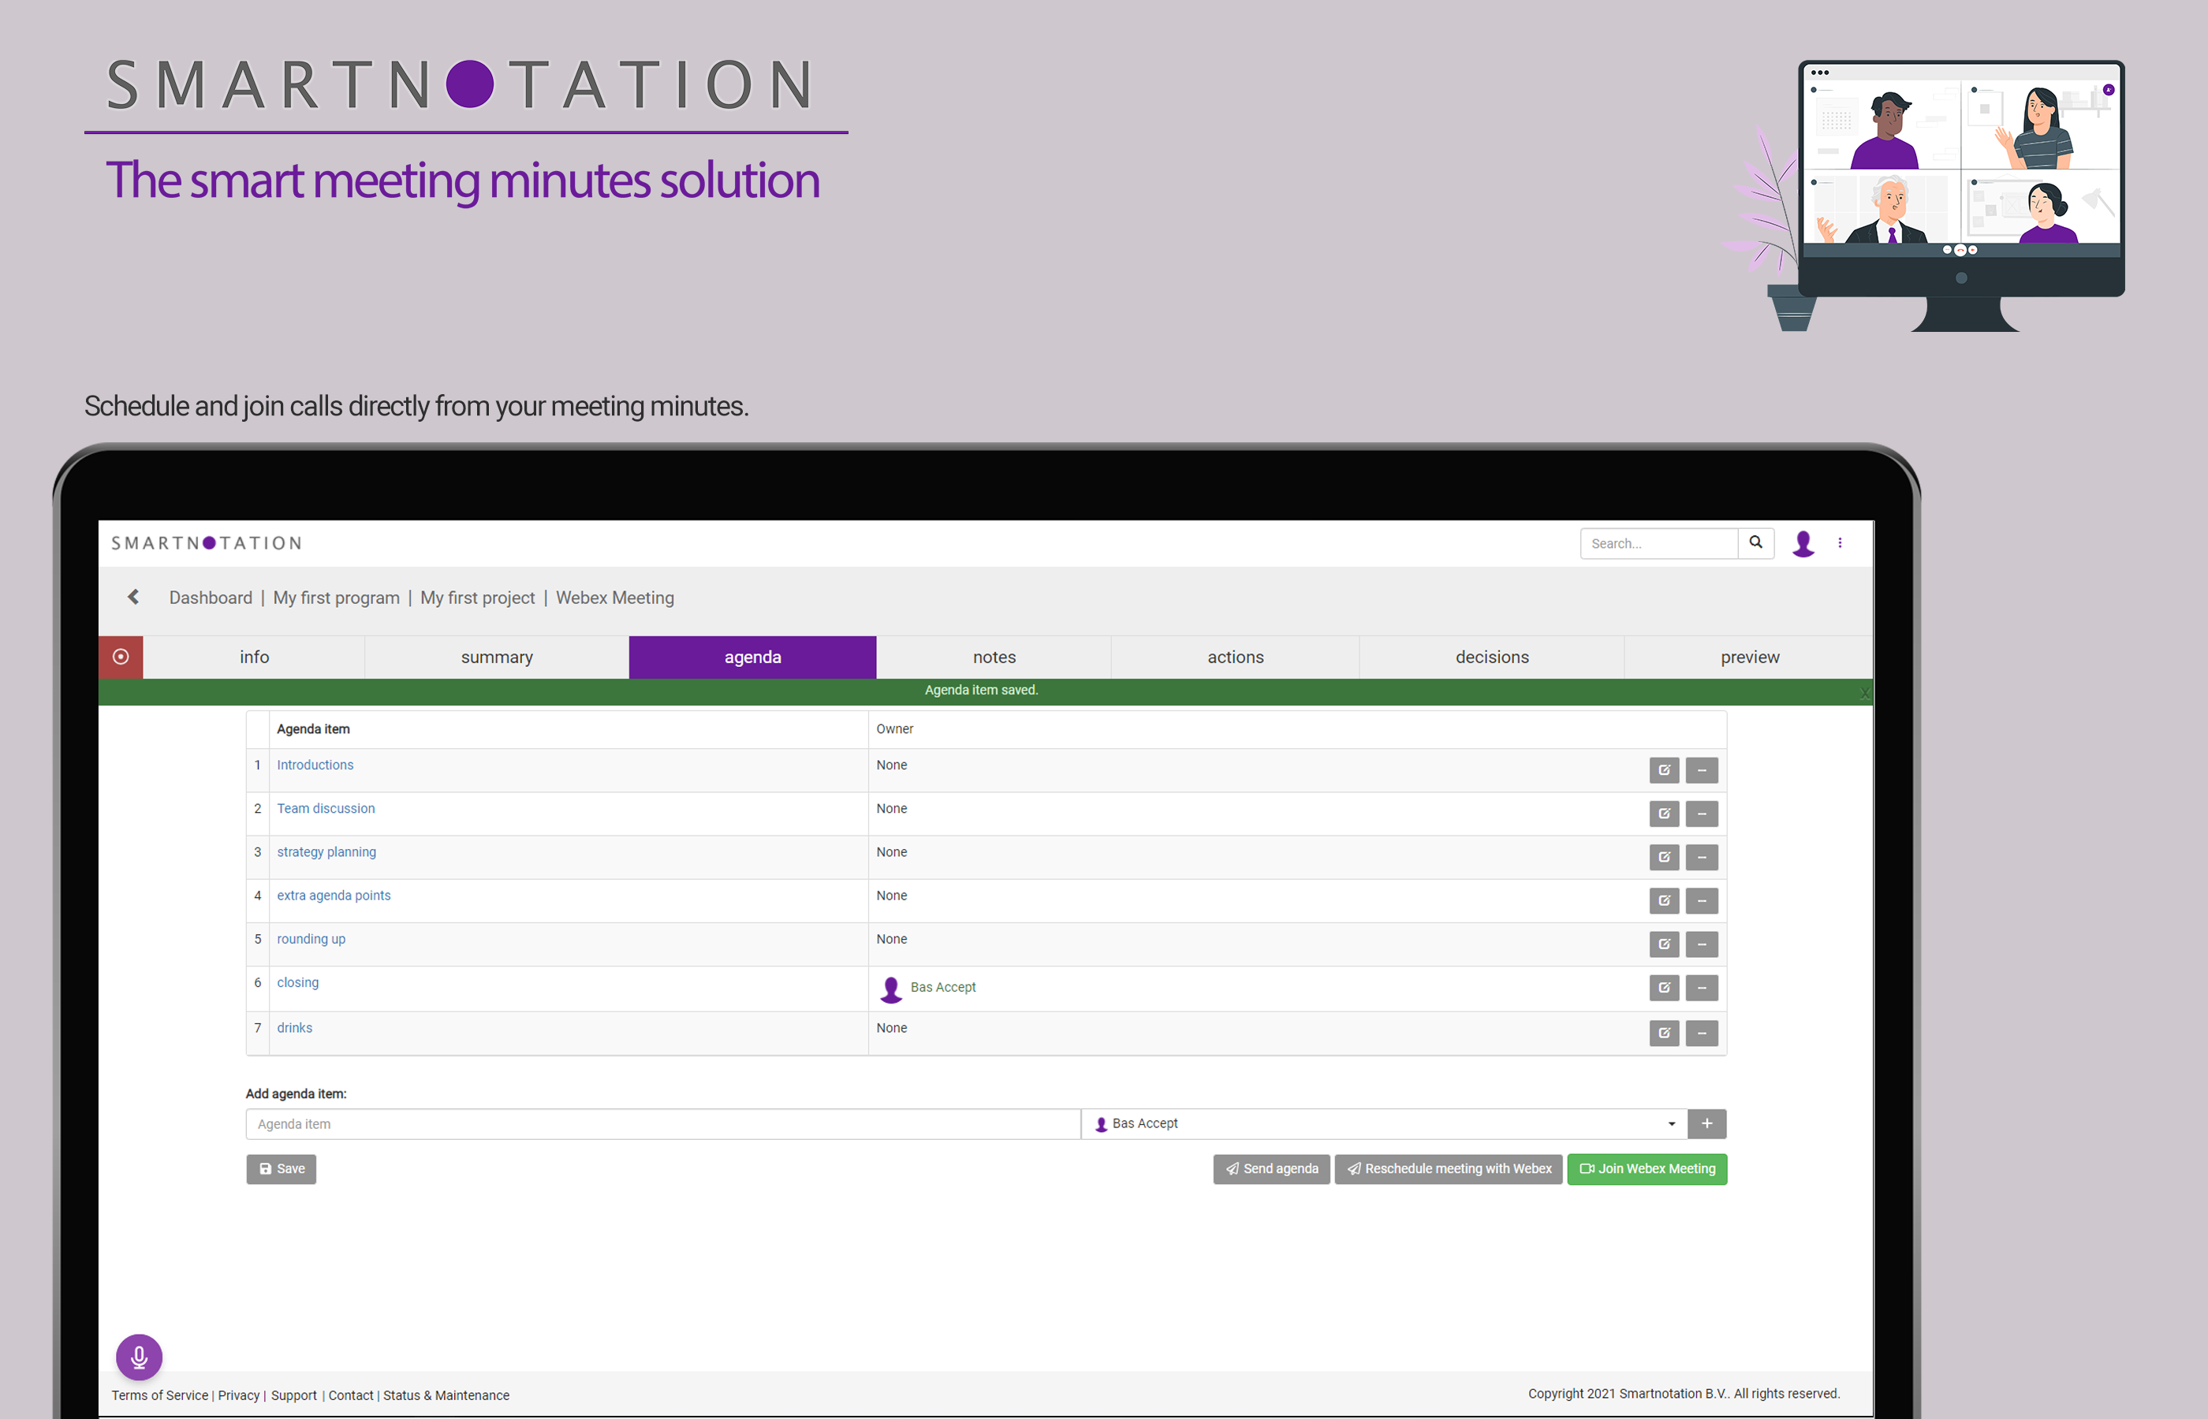Remove the rounding up agenda item
Viewport: 2208px width, 1419px height.
point(1701,944)
